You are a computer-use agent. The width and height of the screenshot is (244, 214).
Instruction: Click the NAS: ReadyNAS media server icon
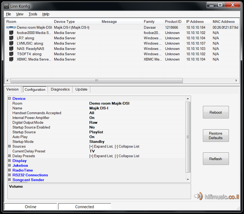pos(11,49)
